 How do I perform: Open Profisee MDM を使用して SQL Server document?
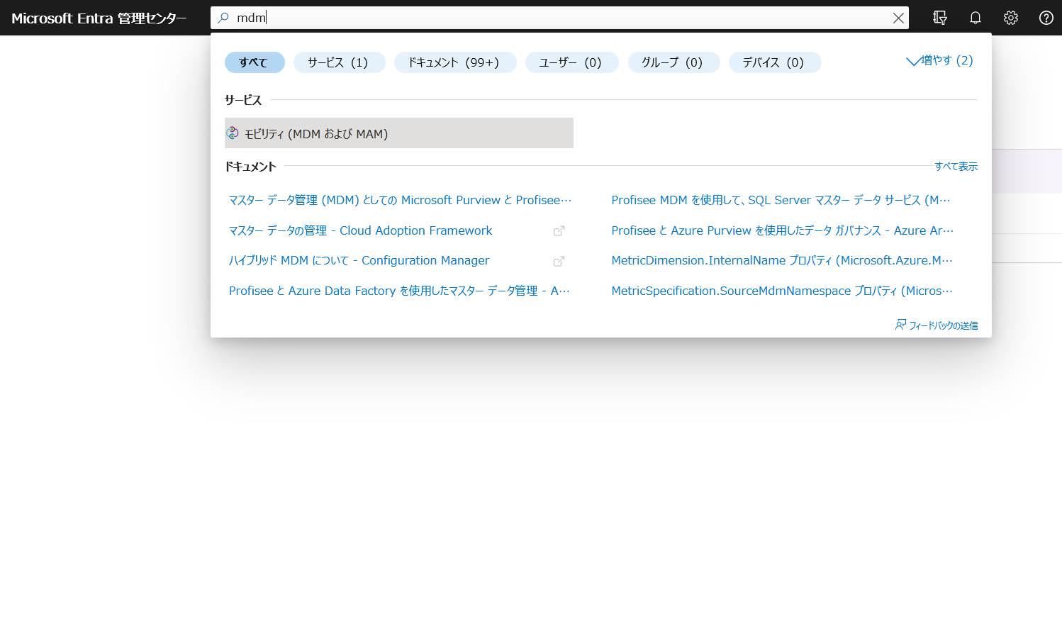click(781, 200)
